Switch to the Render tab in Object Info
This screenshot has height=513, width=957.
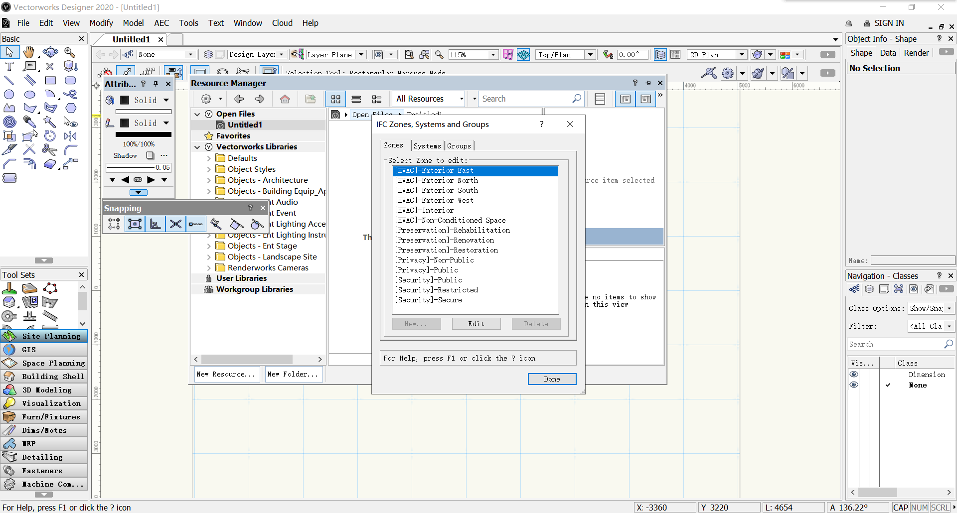point(916,53)
